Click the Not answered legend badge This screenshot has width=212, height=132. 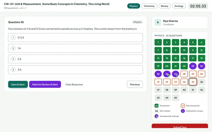click(x=183, y=106)
